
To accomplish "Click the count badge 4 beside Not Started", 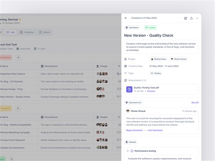I will pyautogui.click(x=18, y=57).
